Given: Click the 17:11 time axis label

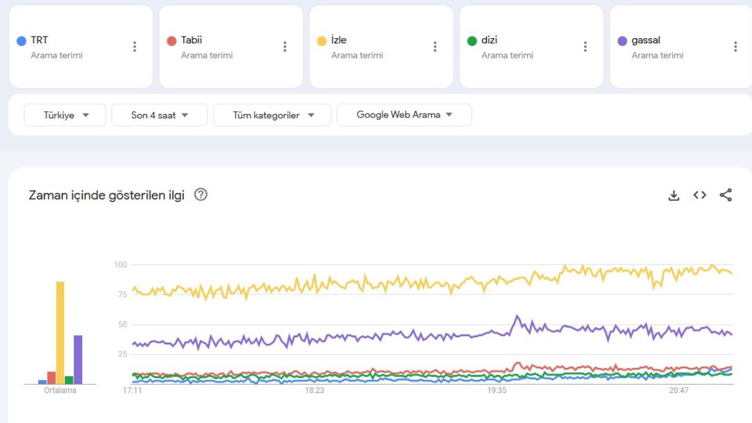Looking at the screenshot, I should (132, 390).
